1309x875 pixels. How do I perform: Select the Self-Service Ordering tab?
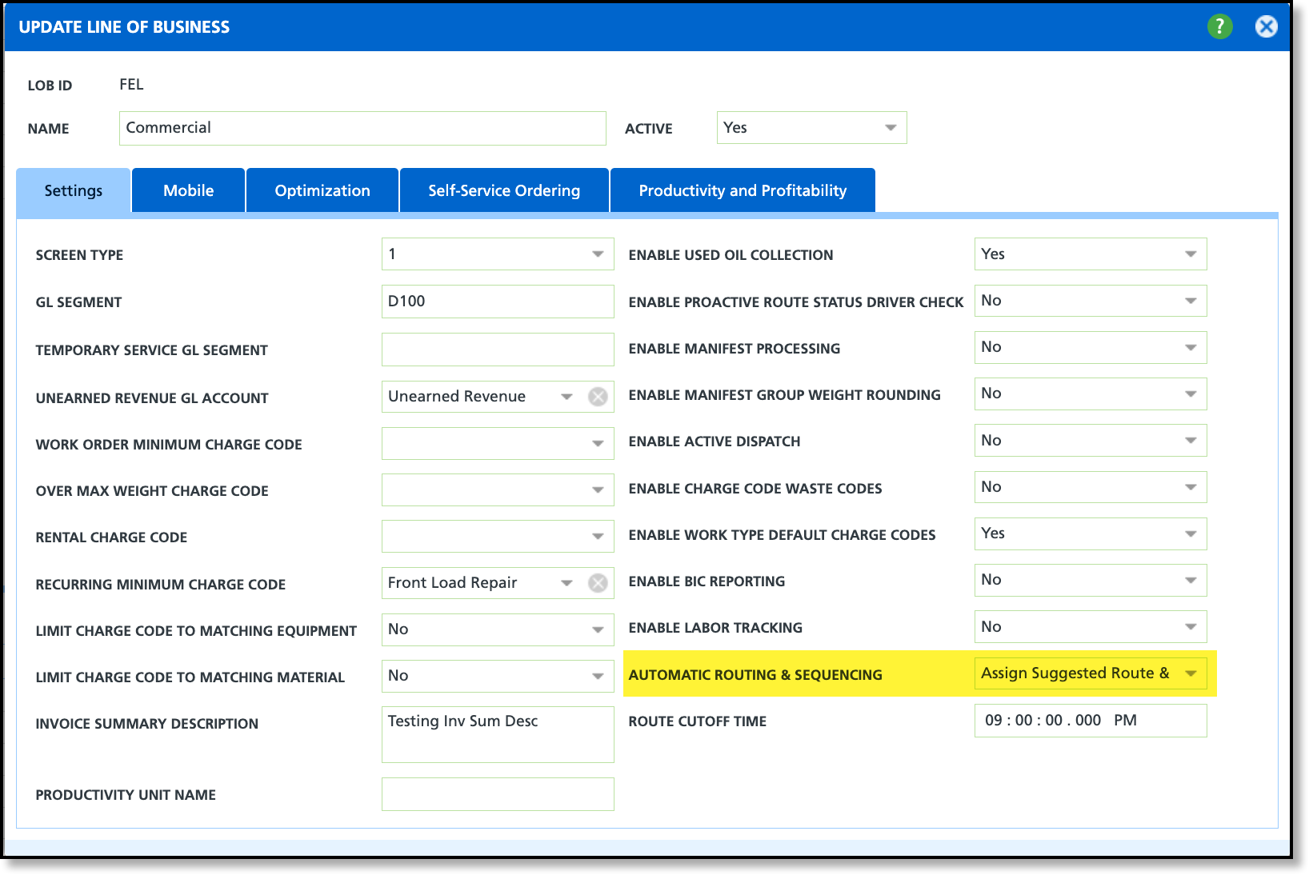pyautogui.click(x=504, y=190)
